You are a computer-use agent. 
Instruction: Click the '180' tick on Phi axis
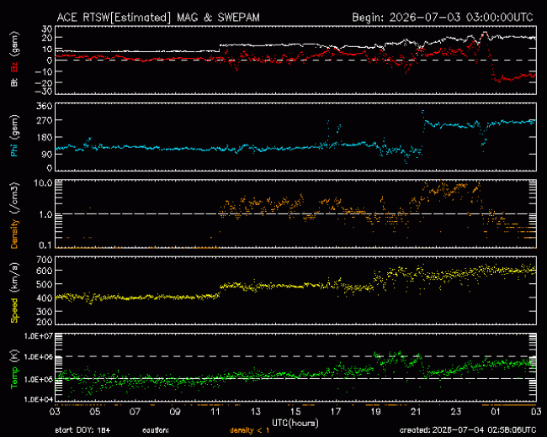click(x=45, y=137)
